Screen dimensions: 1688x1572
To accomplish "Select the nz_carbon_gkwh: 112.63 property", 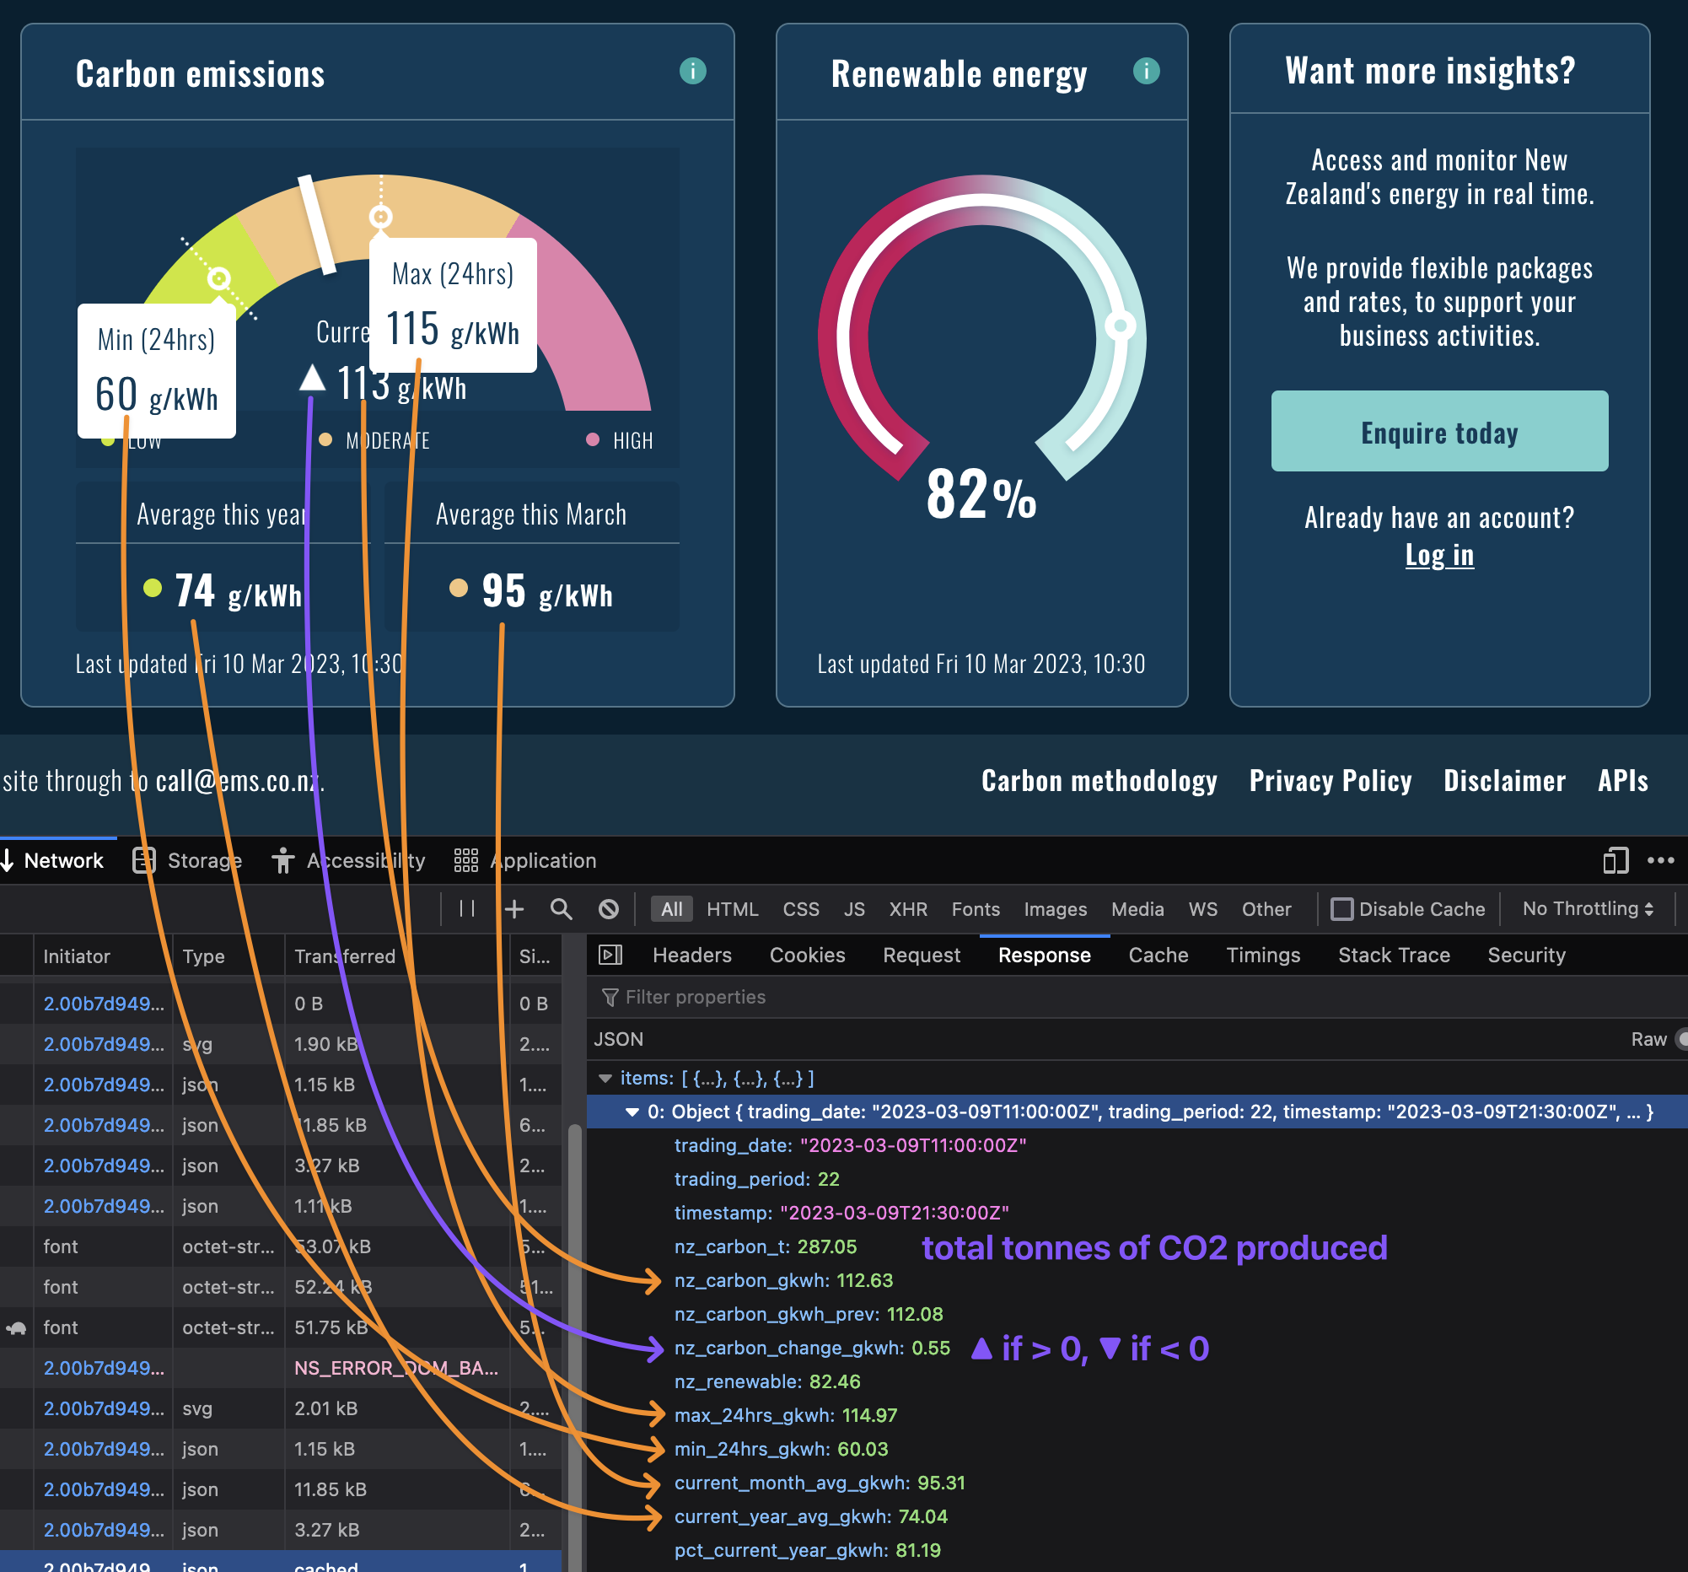I will [x=782, y=1281].
